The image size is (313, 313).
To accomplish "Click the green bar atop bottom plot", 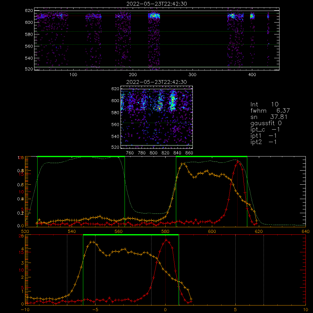I will point(131,235).
